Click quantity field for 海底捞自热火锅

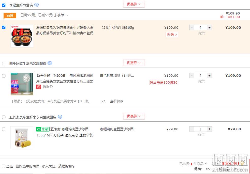coord(201,27)
